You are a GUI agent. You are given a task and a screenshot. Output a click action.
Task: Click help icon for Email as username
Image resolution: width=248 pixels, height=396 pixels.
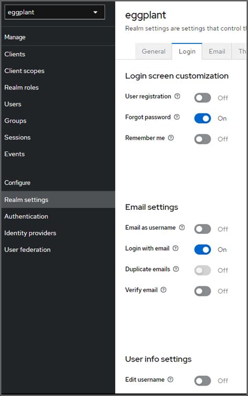(x=182, y=228)
